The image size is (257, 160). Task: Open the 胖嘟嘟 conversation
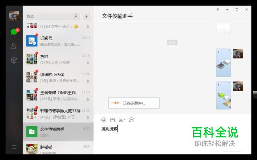pyautogui.click(x=58, y=148)
